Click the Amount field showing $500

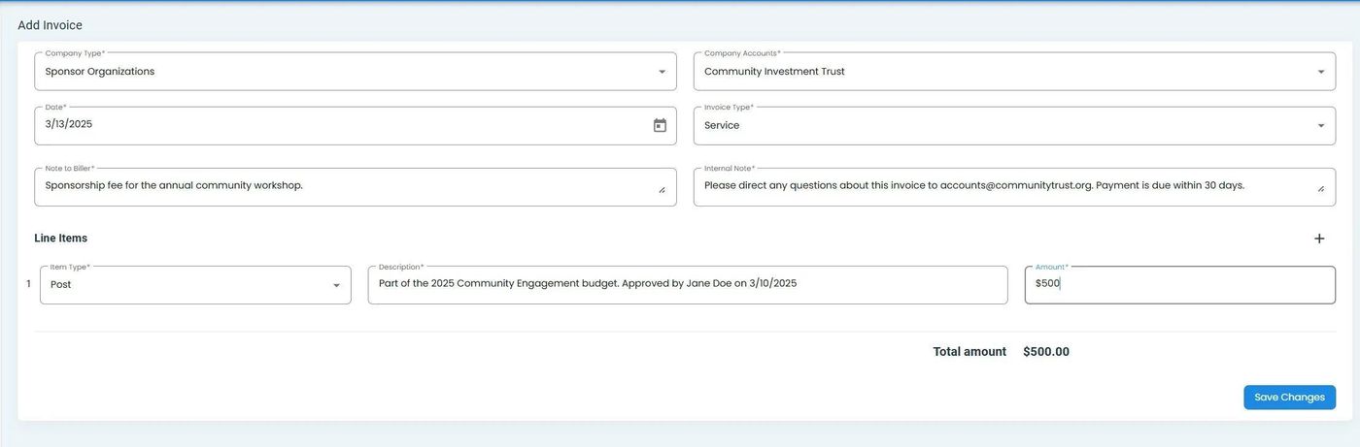pos(1178,284)
